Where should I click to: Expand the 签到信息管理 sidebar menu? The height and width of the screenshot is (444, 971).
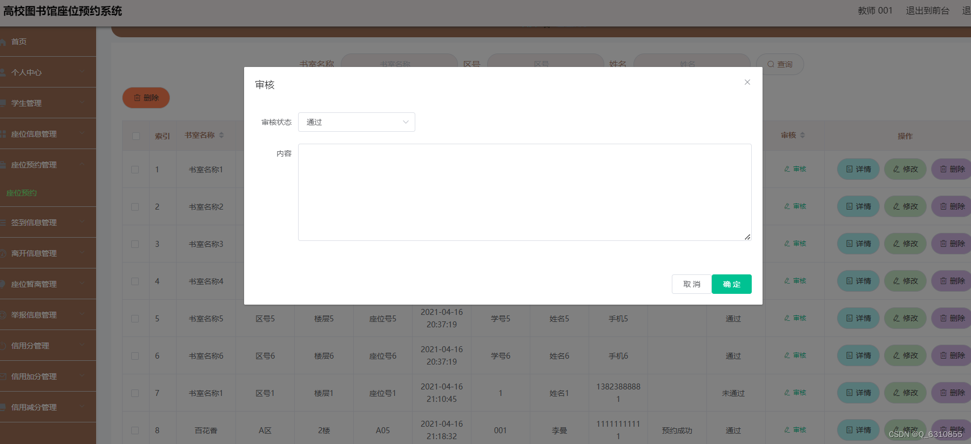[48, 223]
